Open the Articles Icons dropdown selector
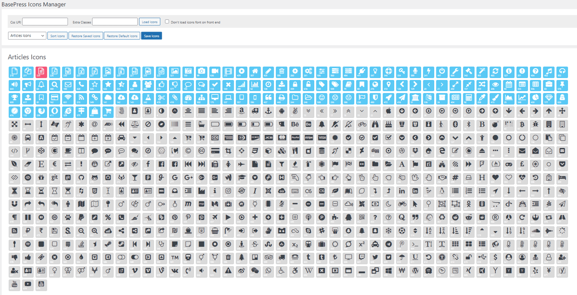This screenshot has width=577, height=295. (x=27, y=35)
